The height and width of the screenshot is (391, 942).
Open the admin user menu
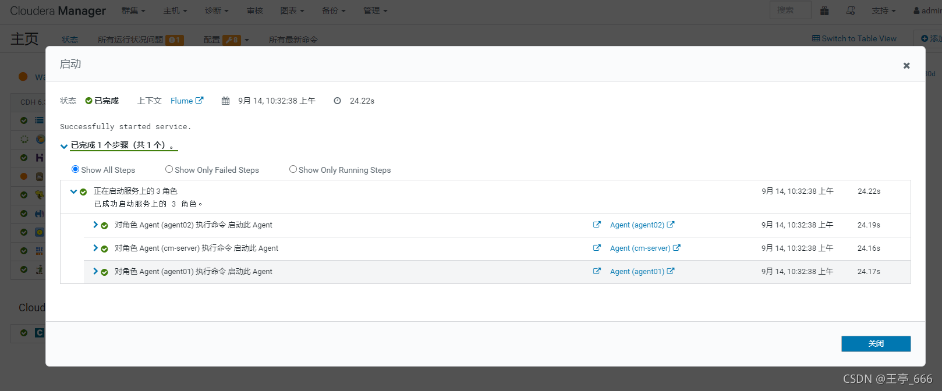927,10
